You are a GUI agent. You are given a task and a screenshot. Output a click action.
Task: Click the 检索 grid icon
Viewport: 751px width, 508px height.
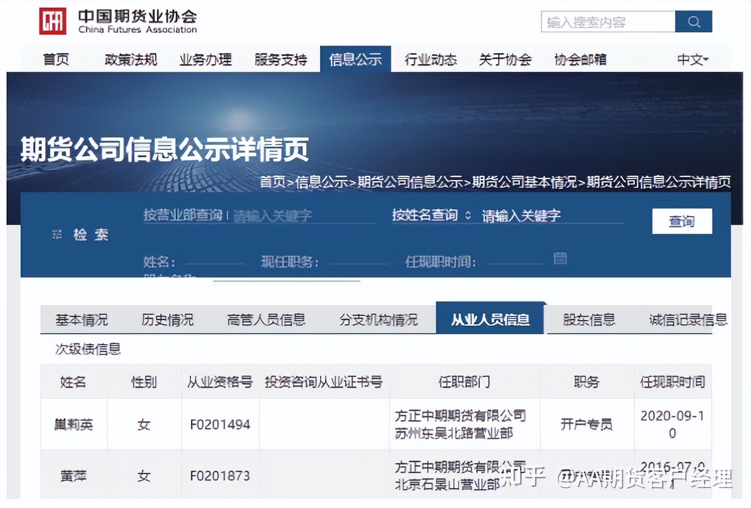[x=57, y=234]
